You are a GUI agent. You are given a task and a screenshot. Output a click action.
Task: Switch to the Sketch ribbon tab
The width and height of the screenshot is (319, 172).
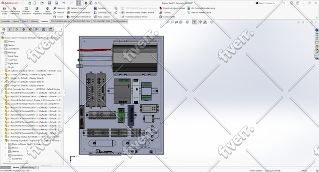[25, 21]
